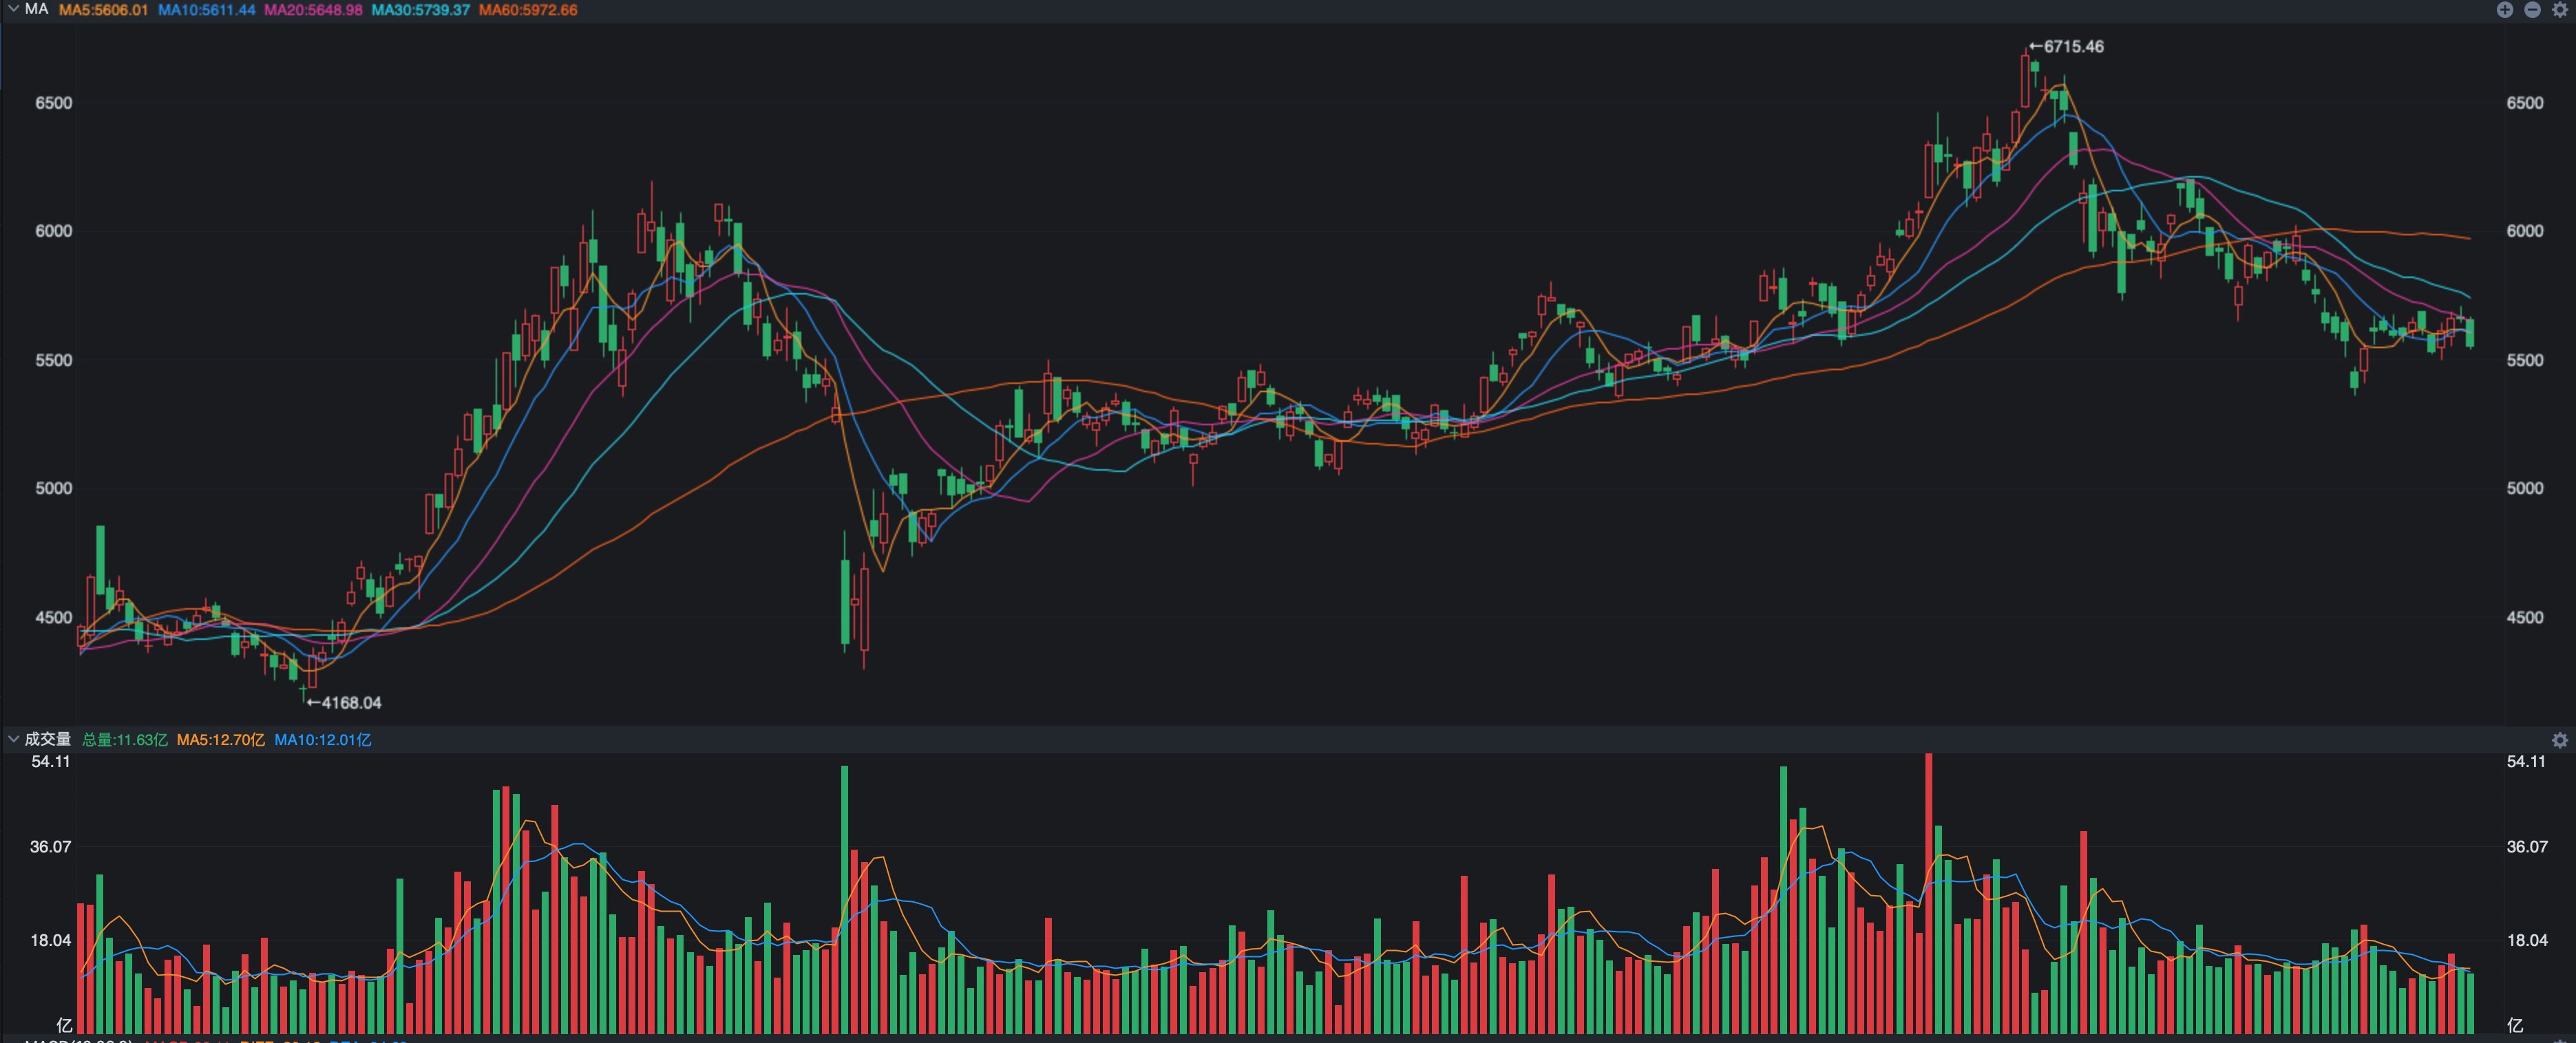Screen dimensions: 2576x1043
Task: Click the volume MA10:12.01亿 label
Action: point(323,740)
